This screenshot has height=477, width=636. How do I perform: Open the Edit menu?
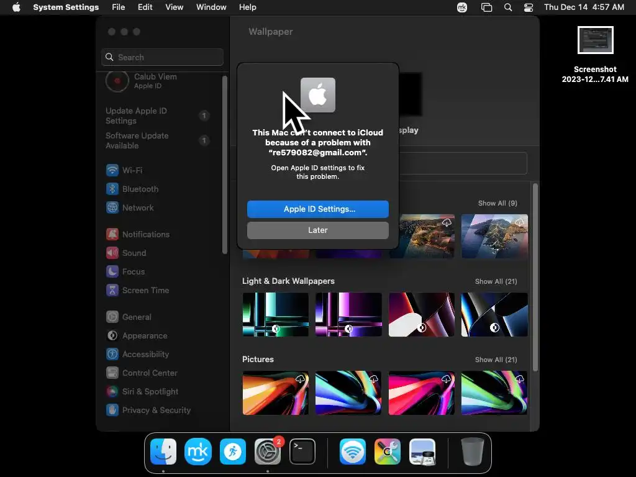(x=145, y=7)
